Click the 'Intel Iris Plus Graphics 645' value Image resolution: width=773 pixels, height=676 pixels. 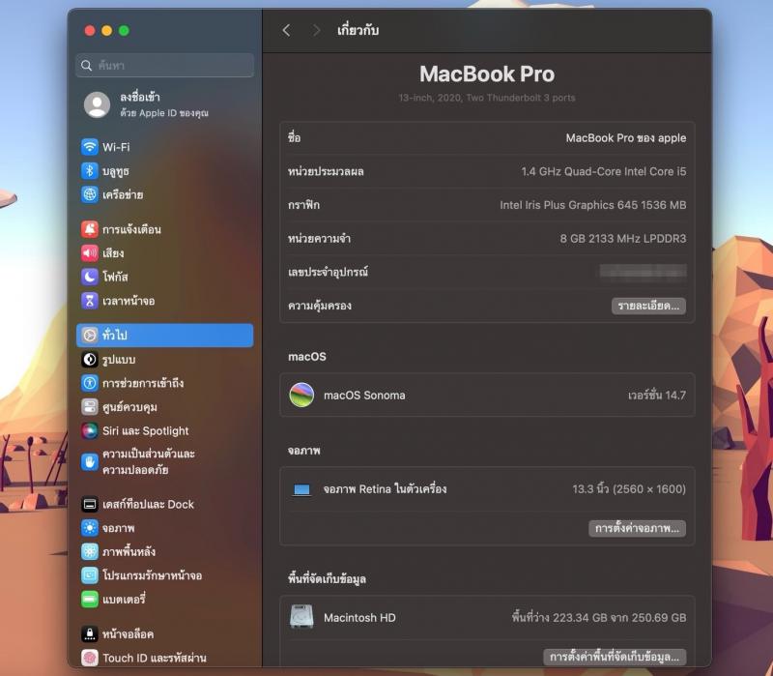point(568,205)
